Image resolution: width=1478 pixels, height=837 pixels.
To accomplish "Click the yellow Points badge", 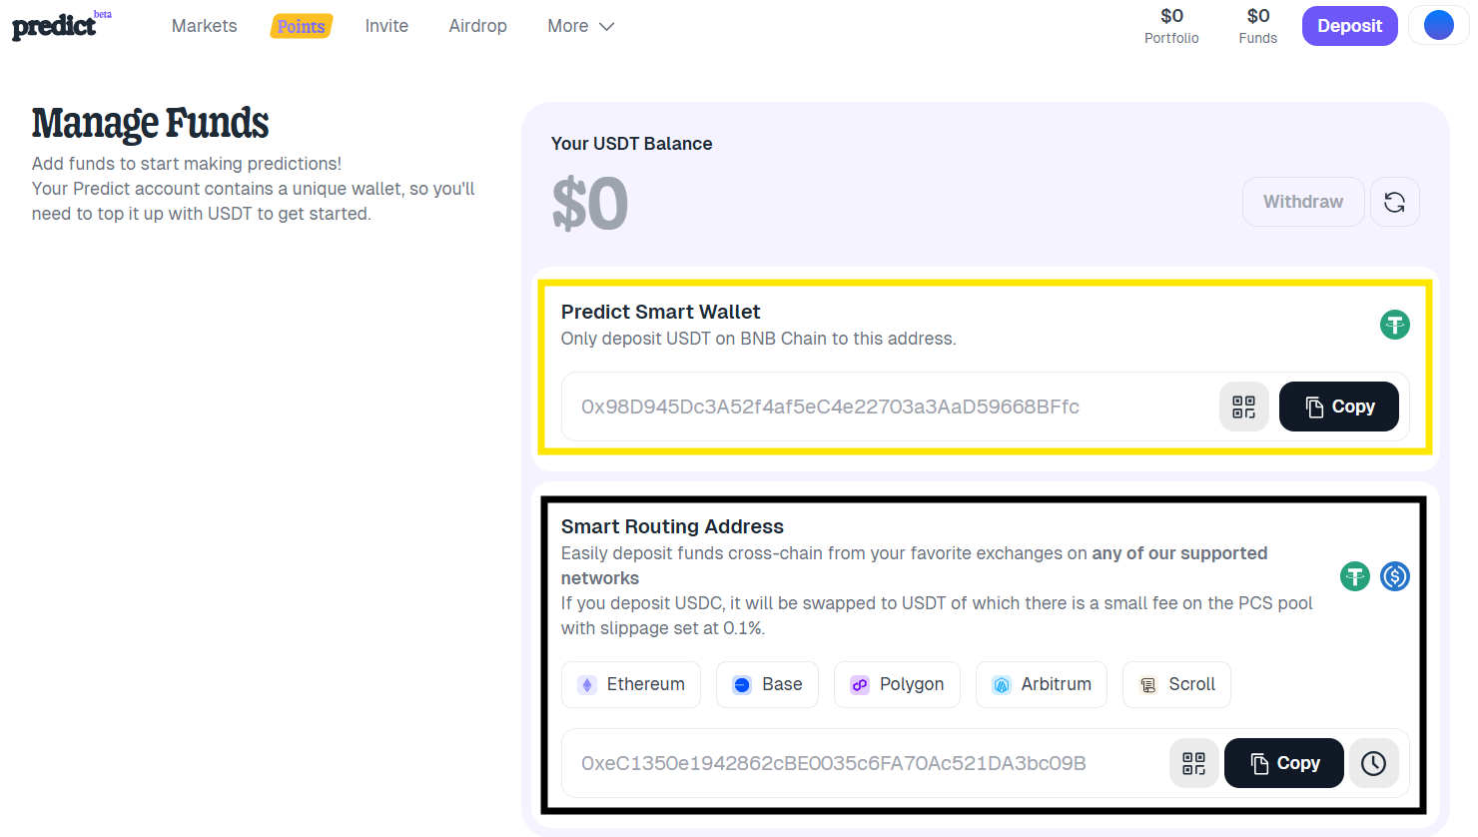I will click(301, 26).
